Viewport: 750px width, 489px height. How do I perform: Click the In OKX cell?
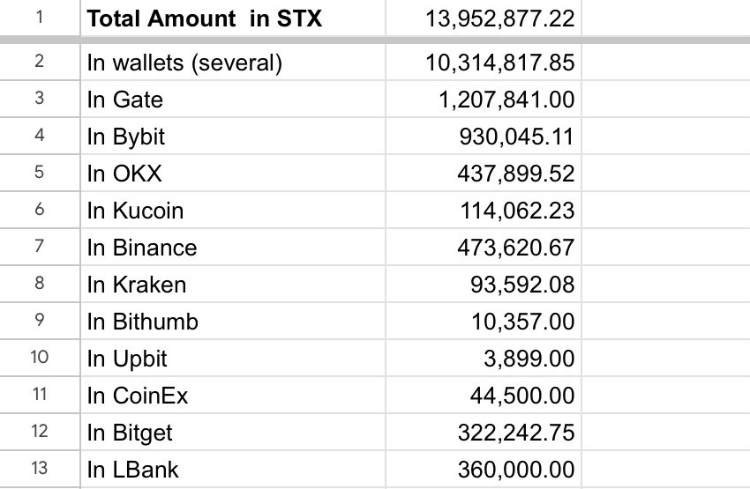click(124, 174)
